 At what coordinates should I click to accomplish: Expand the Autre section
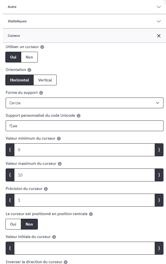click(x=84, y=7)
